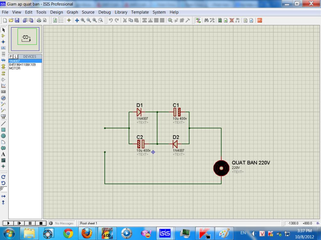Open the Debug menu
Screen dimensions: 321x240
click(x=104, y=12)
